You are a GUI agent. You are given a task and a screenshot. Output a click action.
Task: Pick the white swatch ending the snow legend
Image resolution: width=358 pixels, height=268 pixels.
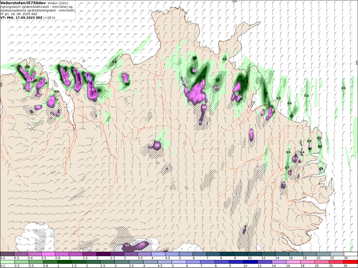(x=351, y=254)
